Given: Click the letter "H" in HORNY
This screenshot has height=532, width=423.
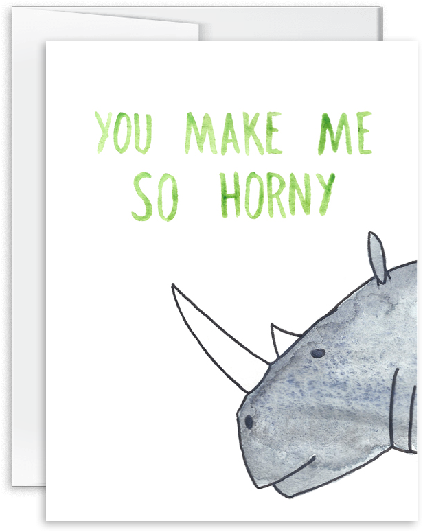Looking at the screenshot, I should (234, 196).
